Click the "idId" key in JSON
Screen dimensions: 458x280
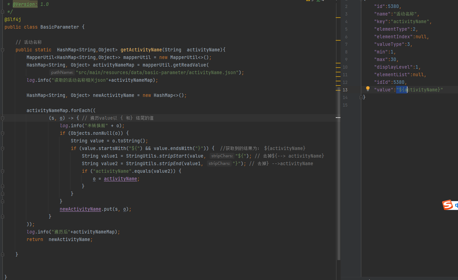382,82
